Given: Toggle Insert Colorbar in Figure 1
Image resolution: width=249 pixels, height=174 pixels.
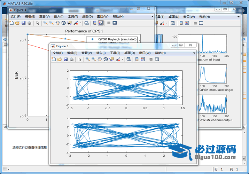Looking at the screenshot, I should [x=95, y=23].
